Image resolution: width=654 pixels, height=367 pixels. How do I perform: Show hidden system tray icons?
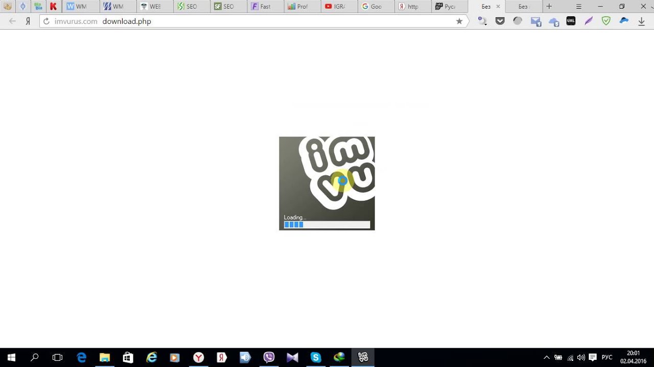tap(547, 357)
